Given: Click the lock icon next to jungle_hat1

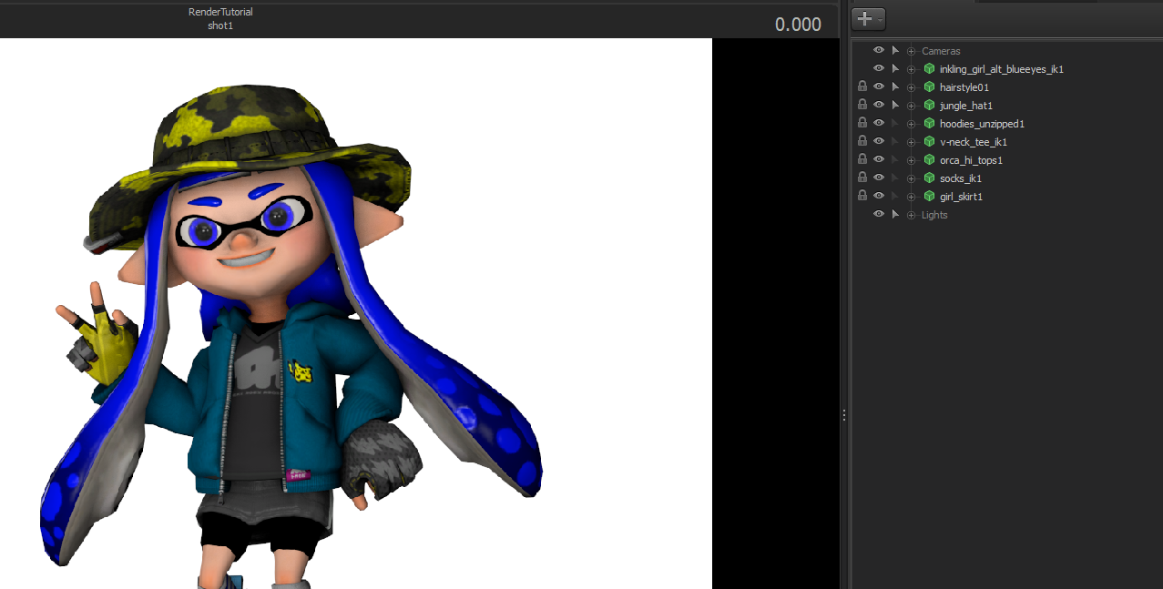Looking at the screenshot, I should pos(862,105).
